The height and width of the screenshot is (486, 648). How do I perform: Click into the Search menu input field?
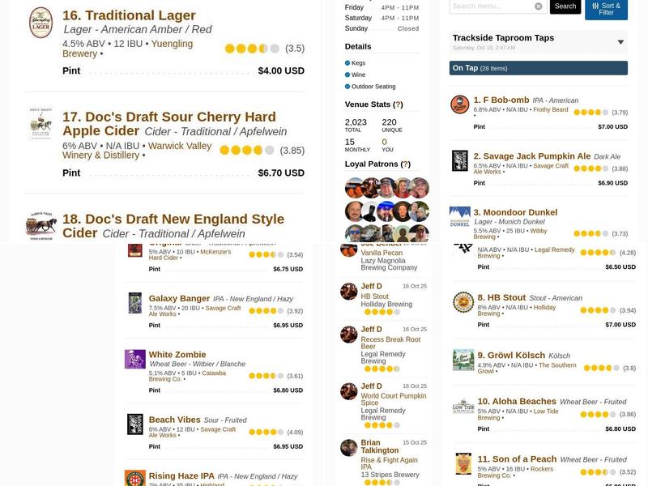(492, 6)
